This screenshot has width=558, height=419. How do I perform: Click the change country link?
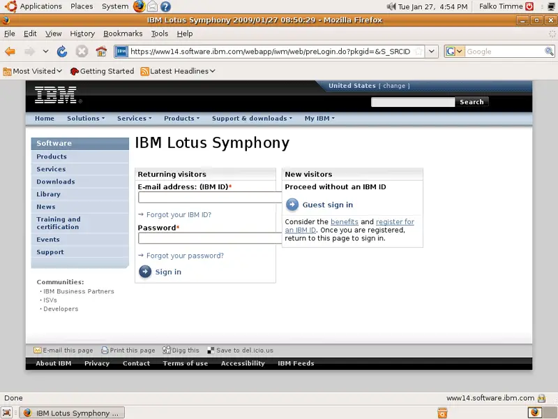point(394,86)
